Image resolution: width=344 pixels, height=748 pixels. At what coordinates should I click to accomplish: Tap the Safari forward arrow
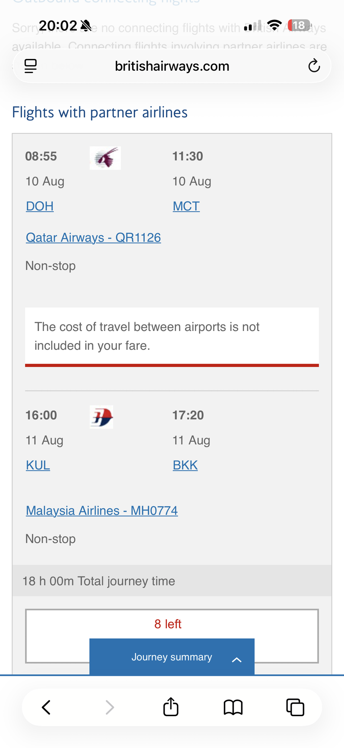coord(109,707)
